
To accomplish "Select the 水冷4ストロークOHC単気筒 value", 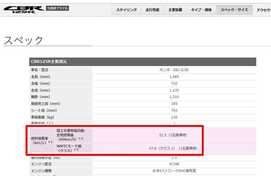I will click(174, 171).
